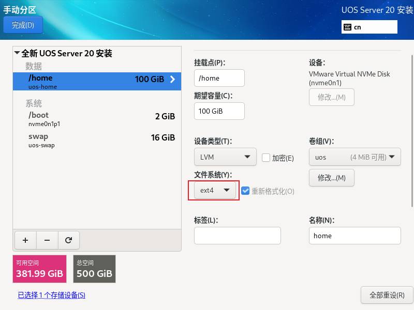Image resolution: width=414 pixels, height=310 pixels.
Task: Open the ext4 file system dropdown
Action: [x=215, y=190]
